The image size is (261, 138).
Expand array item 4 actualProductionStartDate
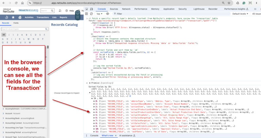[x=94, y=112]
